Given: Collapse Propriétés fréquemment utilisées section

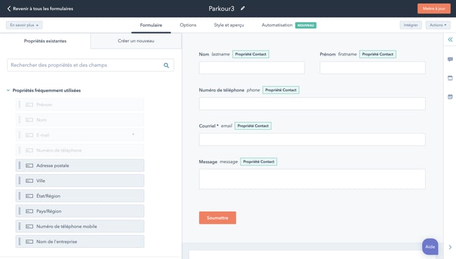Looking at the screenshot, I should (x=8, y=90).
